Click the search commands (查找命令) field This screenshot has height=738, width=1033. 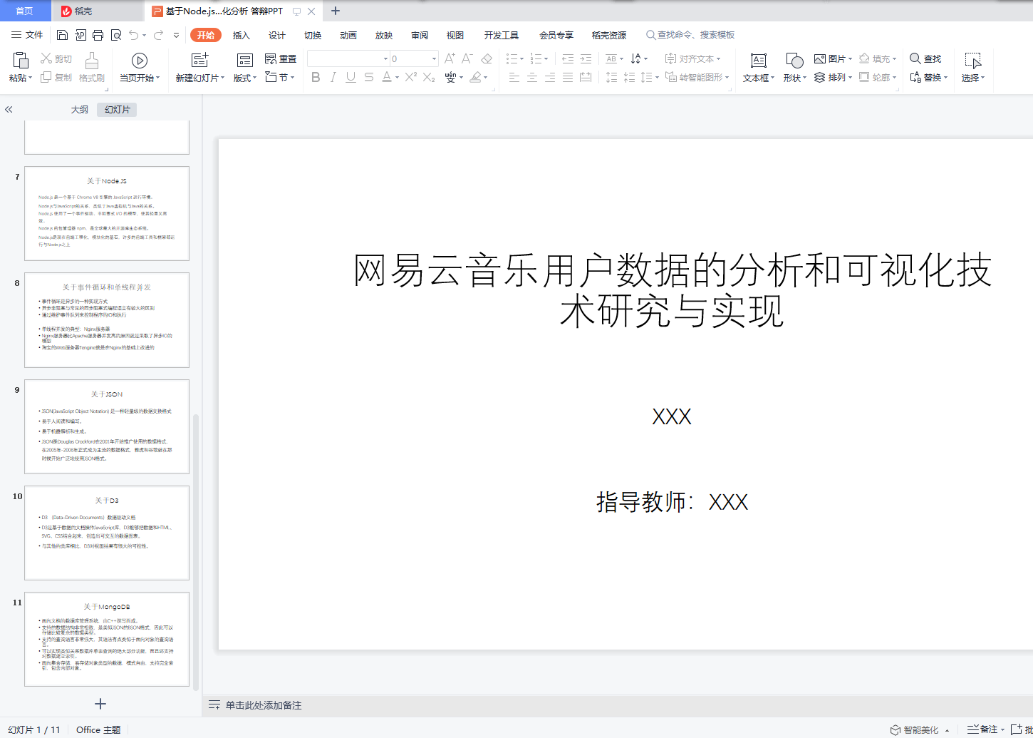pos(690,35)
